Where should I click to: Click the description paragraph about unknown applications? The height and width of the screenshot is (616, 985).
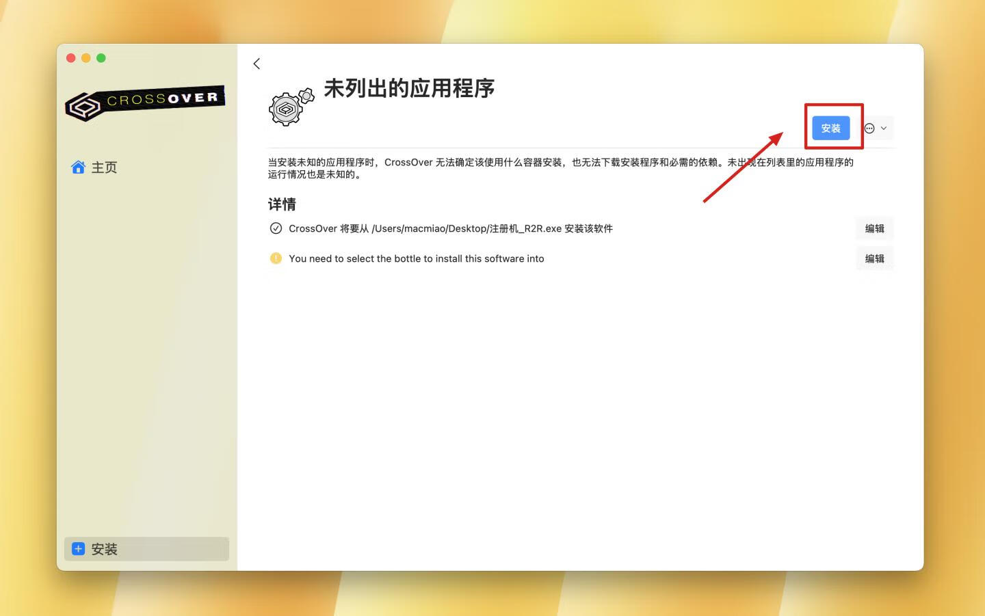click(561, 168)
